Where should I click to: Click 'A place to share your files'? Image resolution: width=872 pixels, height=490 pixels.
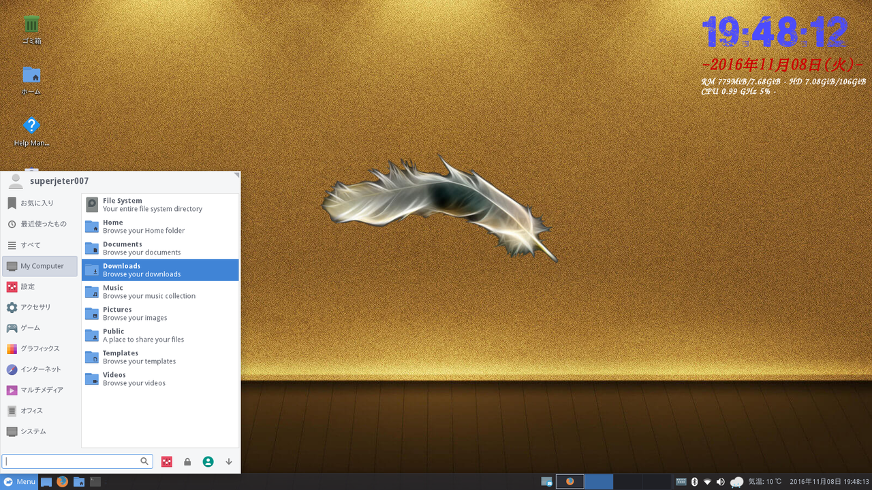coord(143,340)
